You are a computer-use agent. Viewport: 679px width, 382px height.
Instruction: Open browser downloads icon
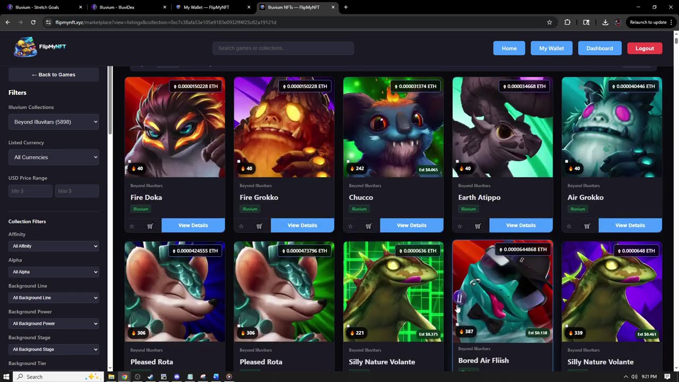pyautogui.click(x=605, y=22)
